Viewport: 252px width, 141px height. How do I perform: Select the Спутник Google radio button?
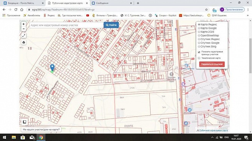[199, 43]
